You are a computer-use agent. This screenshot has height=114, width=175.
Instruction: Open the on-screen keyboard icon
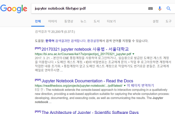click(x=150, y=8)
